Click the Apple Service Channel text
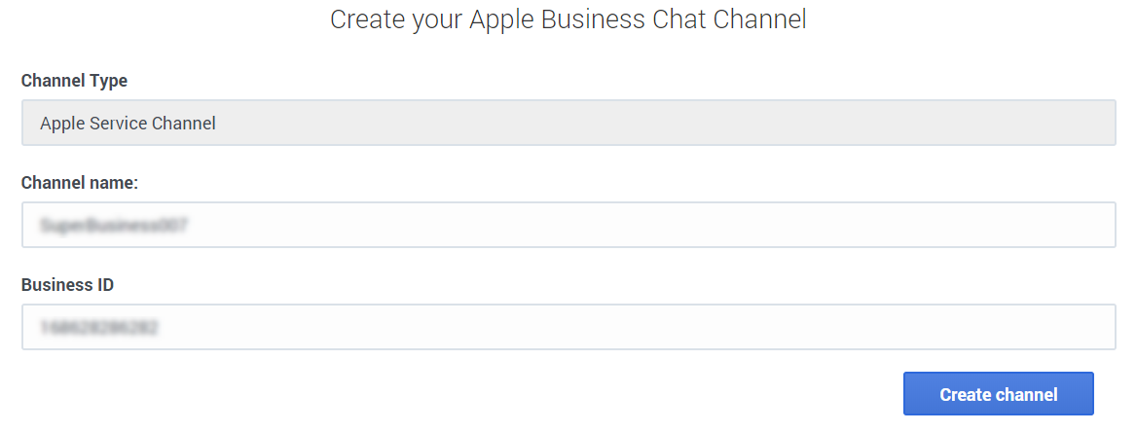 pos(128,124)
